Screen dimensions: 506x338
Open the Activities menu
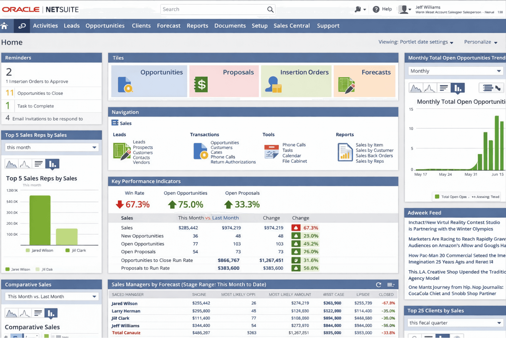pyautogui.click(x=45, y=26)
